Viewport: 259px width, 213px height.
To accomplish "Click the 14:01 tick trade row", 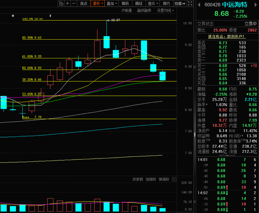I will pyautogui.click(x=227, y=160).
